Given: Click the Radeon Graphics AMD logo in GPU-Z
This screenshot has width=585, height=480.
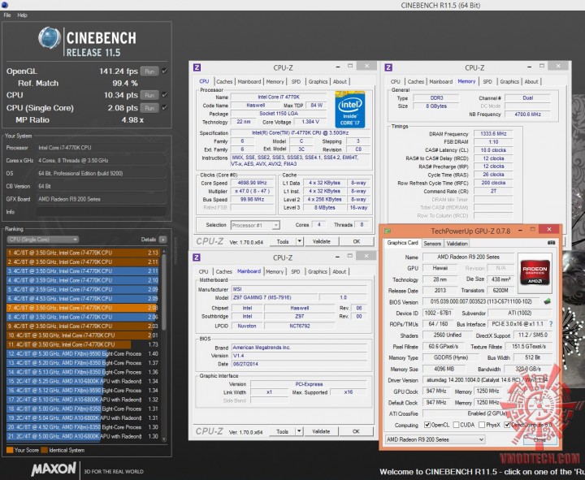Looking at the screenshot, I should [535, 272].
